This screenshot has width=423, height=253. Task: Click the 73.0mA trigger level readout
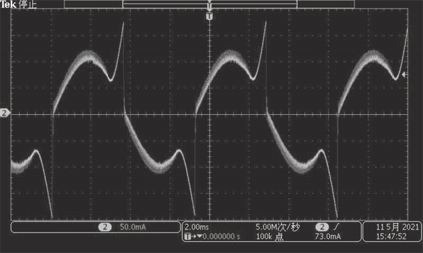[x=328, y=237]
